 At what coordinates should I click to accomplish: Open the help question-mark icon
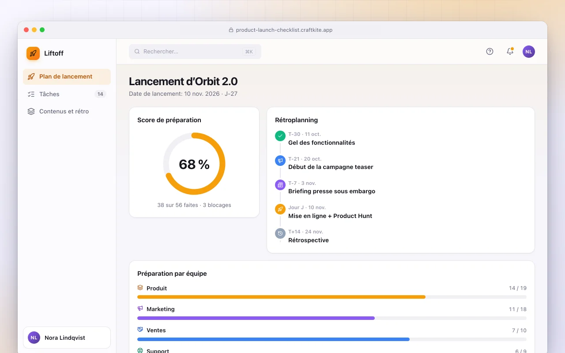point(490,52)
